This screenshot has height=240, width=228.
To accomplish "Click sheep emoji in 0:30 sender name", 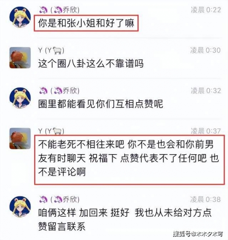I will point(57,50).
